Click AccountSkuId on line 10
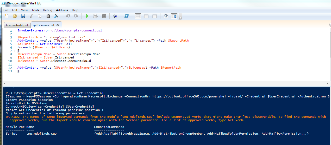 (x=79, y=61)
